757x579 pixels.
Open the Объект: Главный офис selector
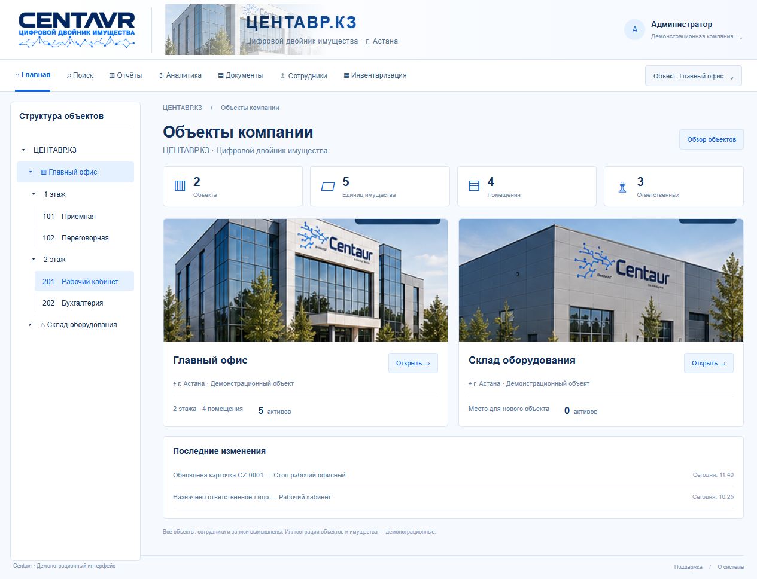coord(693,76)
